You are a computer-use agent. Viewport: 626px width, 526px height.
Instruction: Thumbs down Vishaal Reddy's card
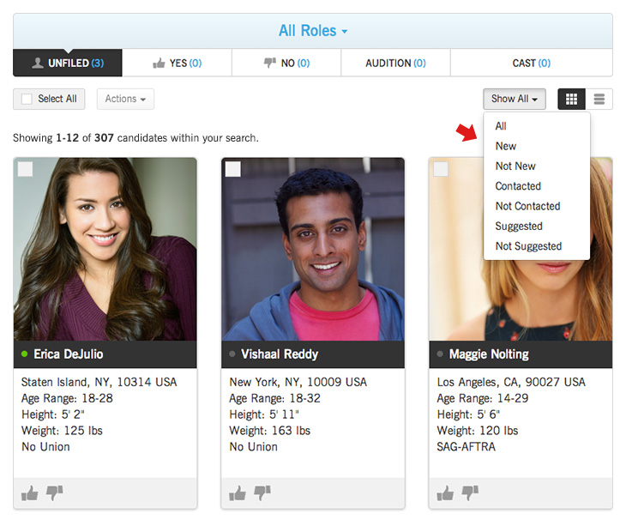[262, 493]
